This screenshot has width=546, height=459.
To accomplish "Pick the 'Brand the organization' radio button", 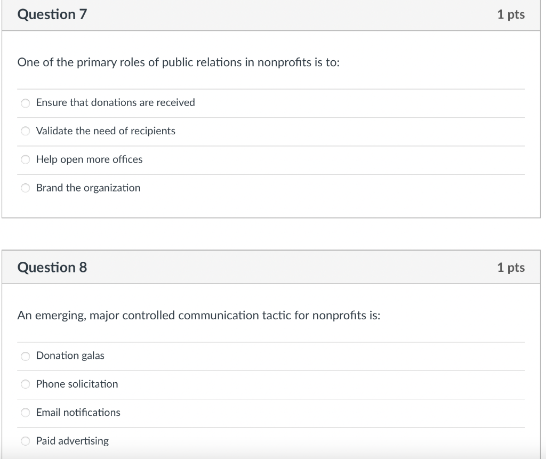I will (26, 188).
